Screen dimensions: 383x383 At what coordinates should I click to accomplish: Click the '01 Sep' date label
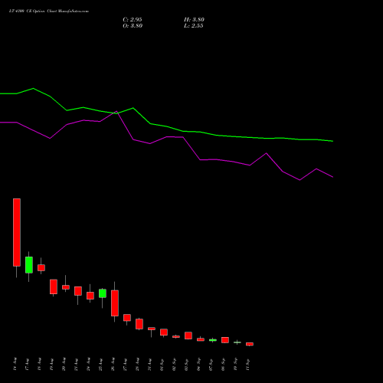pos(162,364)
